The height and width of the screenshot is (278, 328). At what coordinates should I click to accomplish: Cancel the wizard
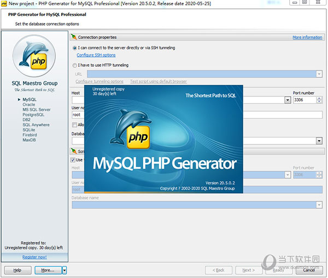pyautogui.click(x=309, y=270)
